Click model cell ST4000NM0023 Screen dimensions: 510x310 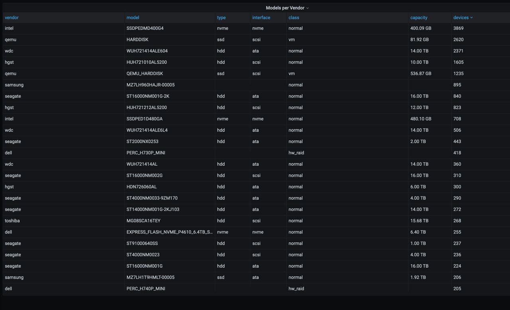[x=143, y=255]
